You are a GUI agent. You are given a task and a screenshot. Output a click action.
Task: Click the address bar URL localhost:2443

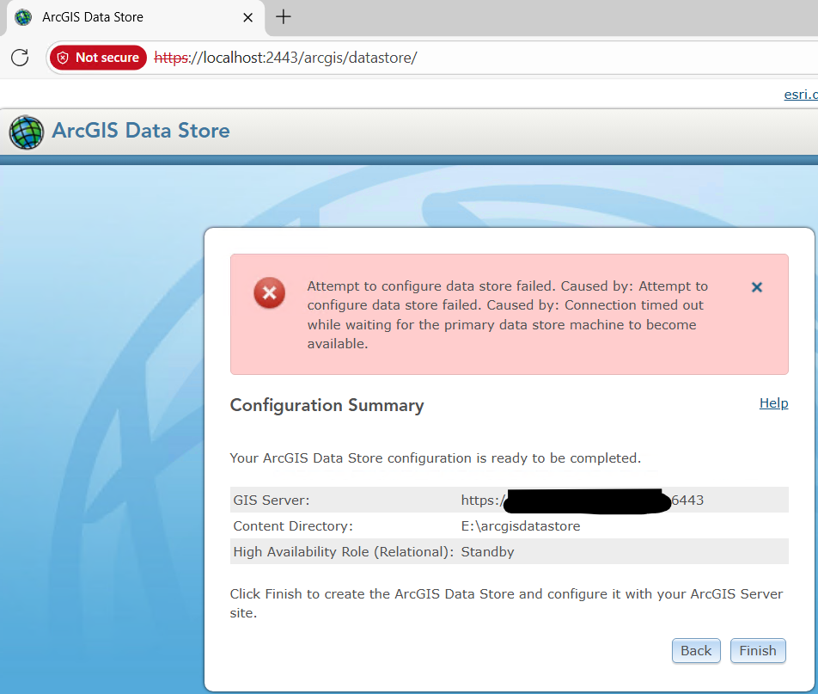(x=285, y=58)
